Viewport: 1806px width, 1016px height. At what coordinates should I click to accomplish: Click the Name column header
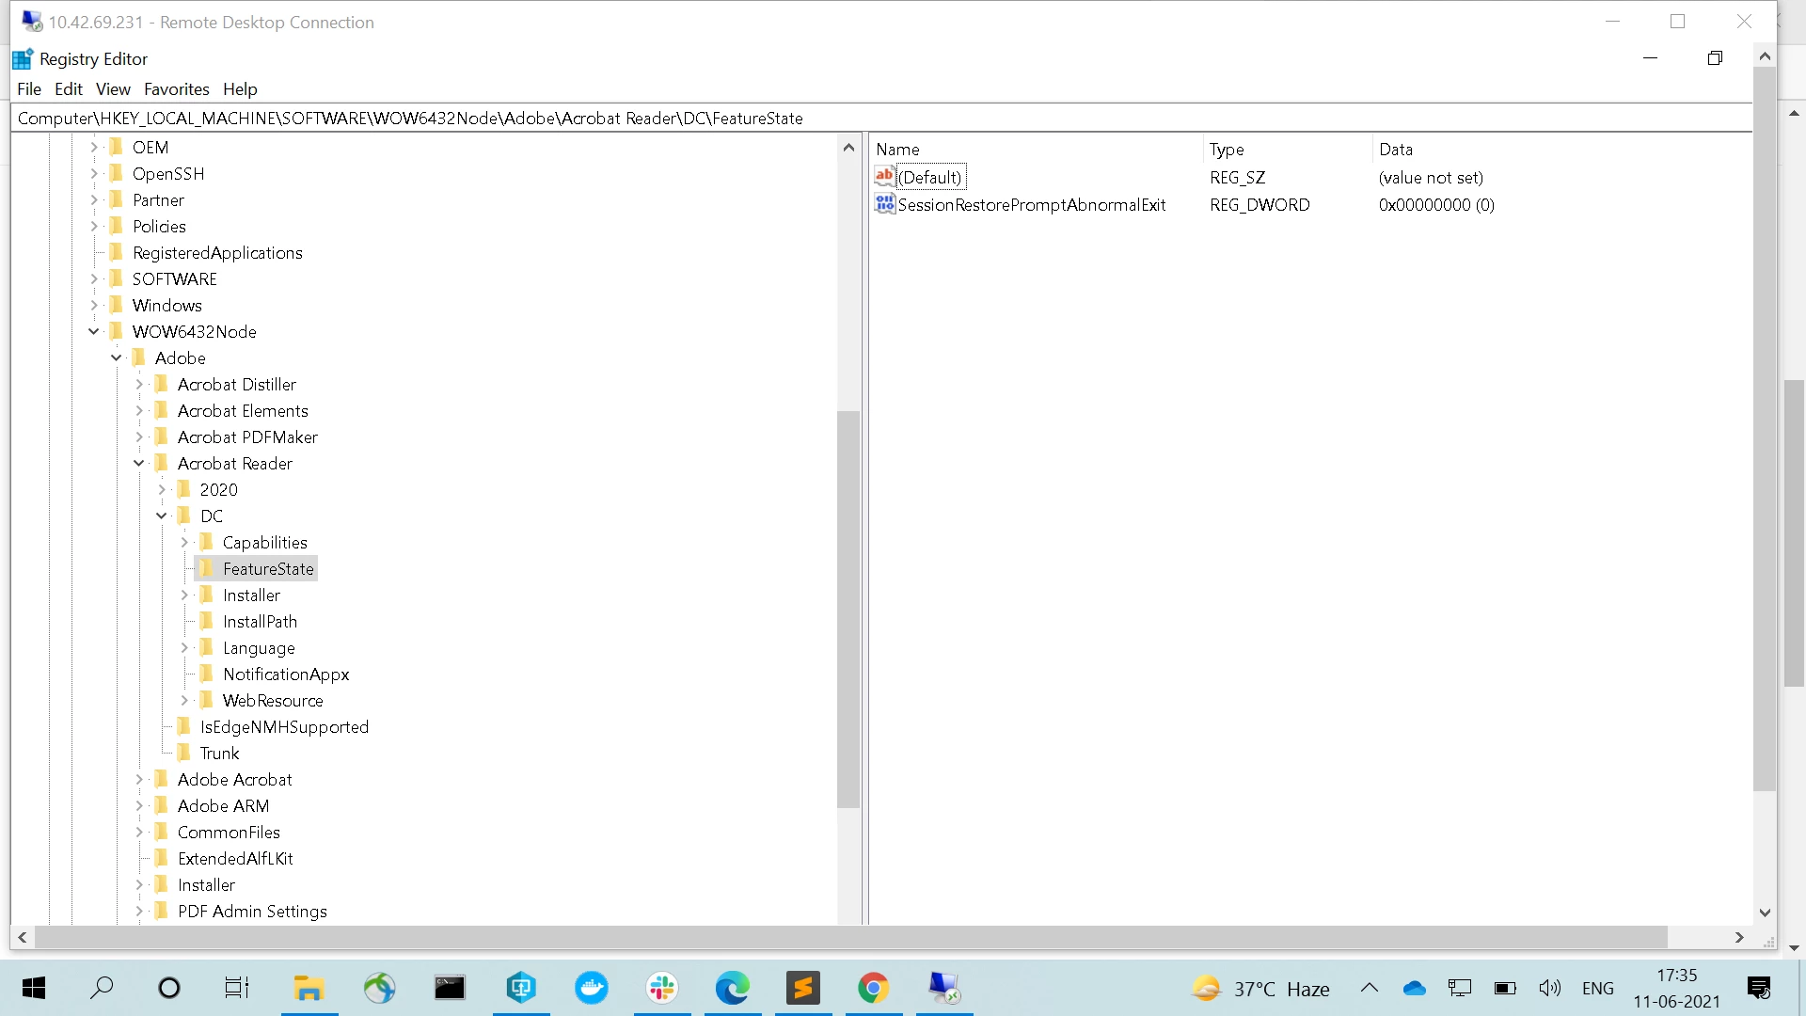tap(897, 149)
